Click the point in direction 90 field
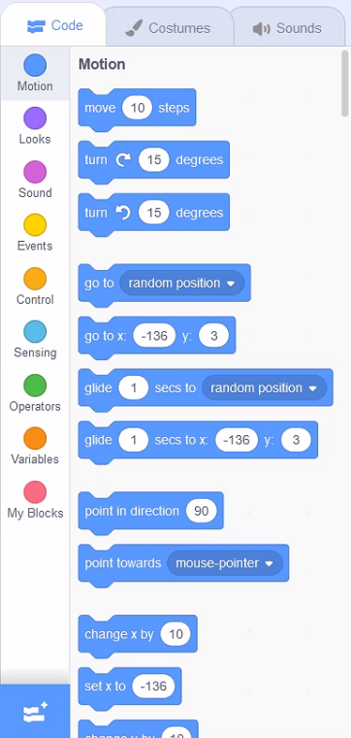351x738 pixels. [201, 511]
